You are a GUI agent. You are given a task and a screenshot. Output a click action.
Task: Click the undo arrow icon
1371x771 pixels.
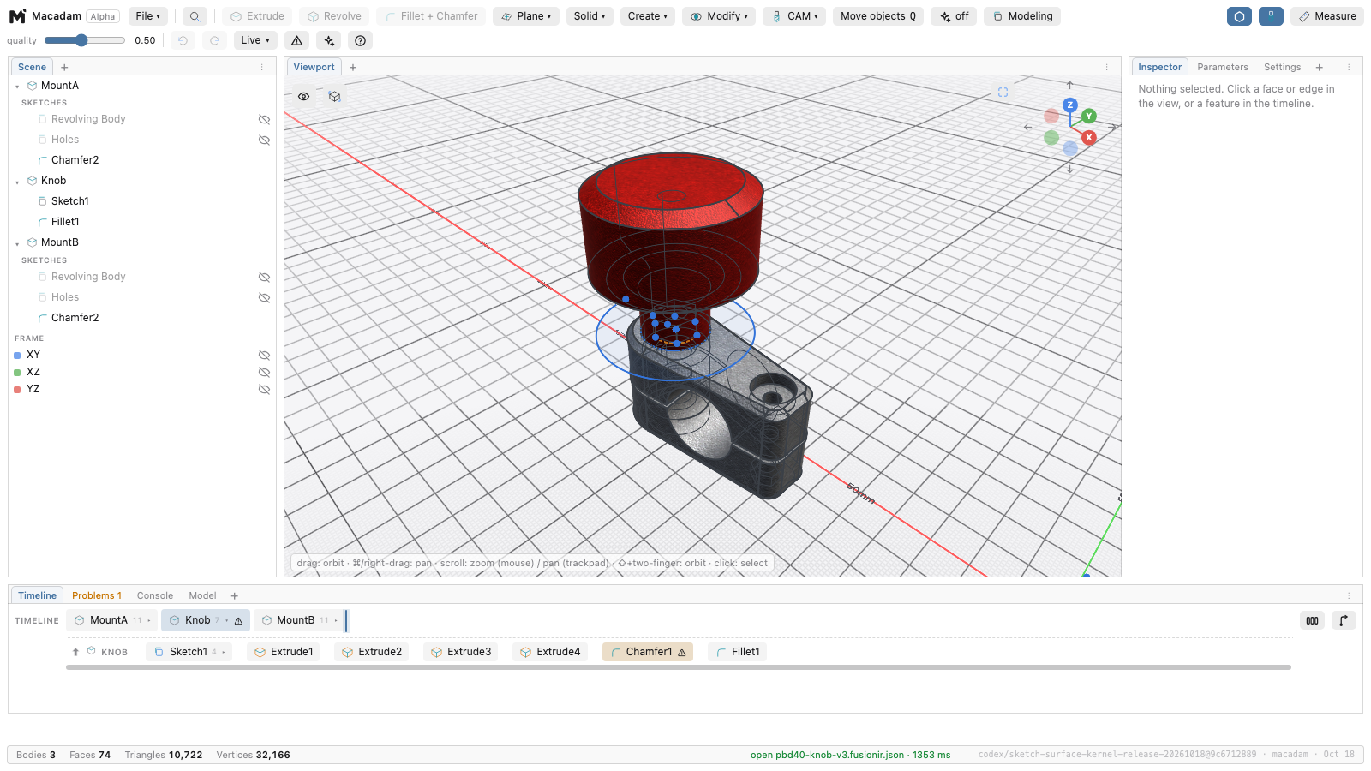183,40
